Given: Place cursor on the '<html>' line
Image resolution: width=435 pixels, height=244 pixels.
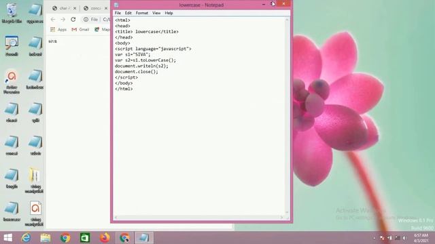Looking at the screenshot, I should pos(122,20).
